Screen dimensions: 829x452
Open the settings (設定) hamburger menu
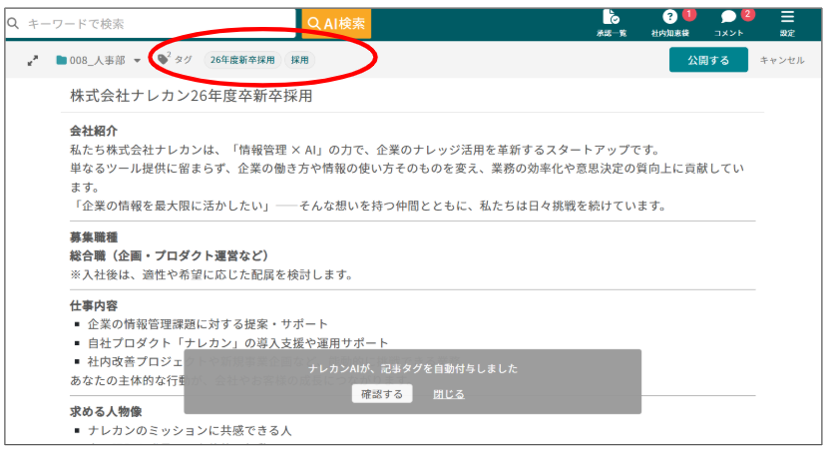pos(787,18)
